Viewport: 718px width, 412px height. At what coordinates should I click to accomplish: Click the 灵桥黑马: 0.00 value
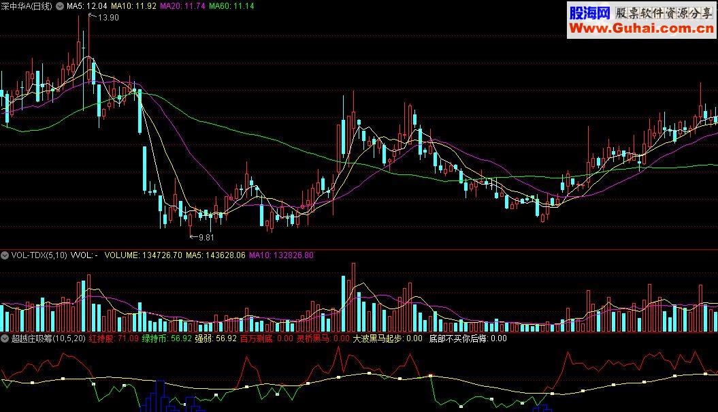click(x=323, y=338)
